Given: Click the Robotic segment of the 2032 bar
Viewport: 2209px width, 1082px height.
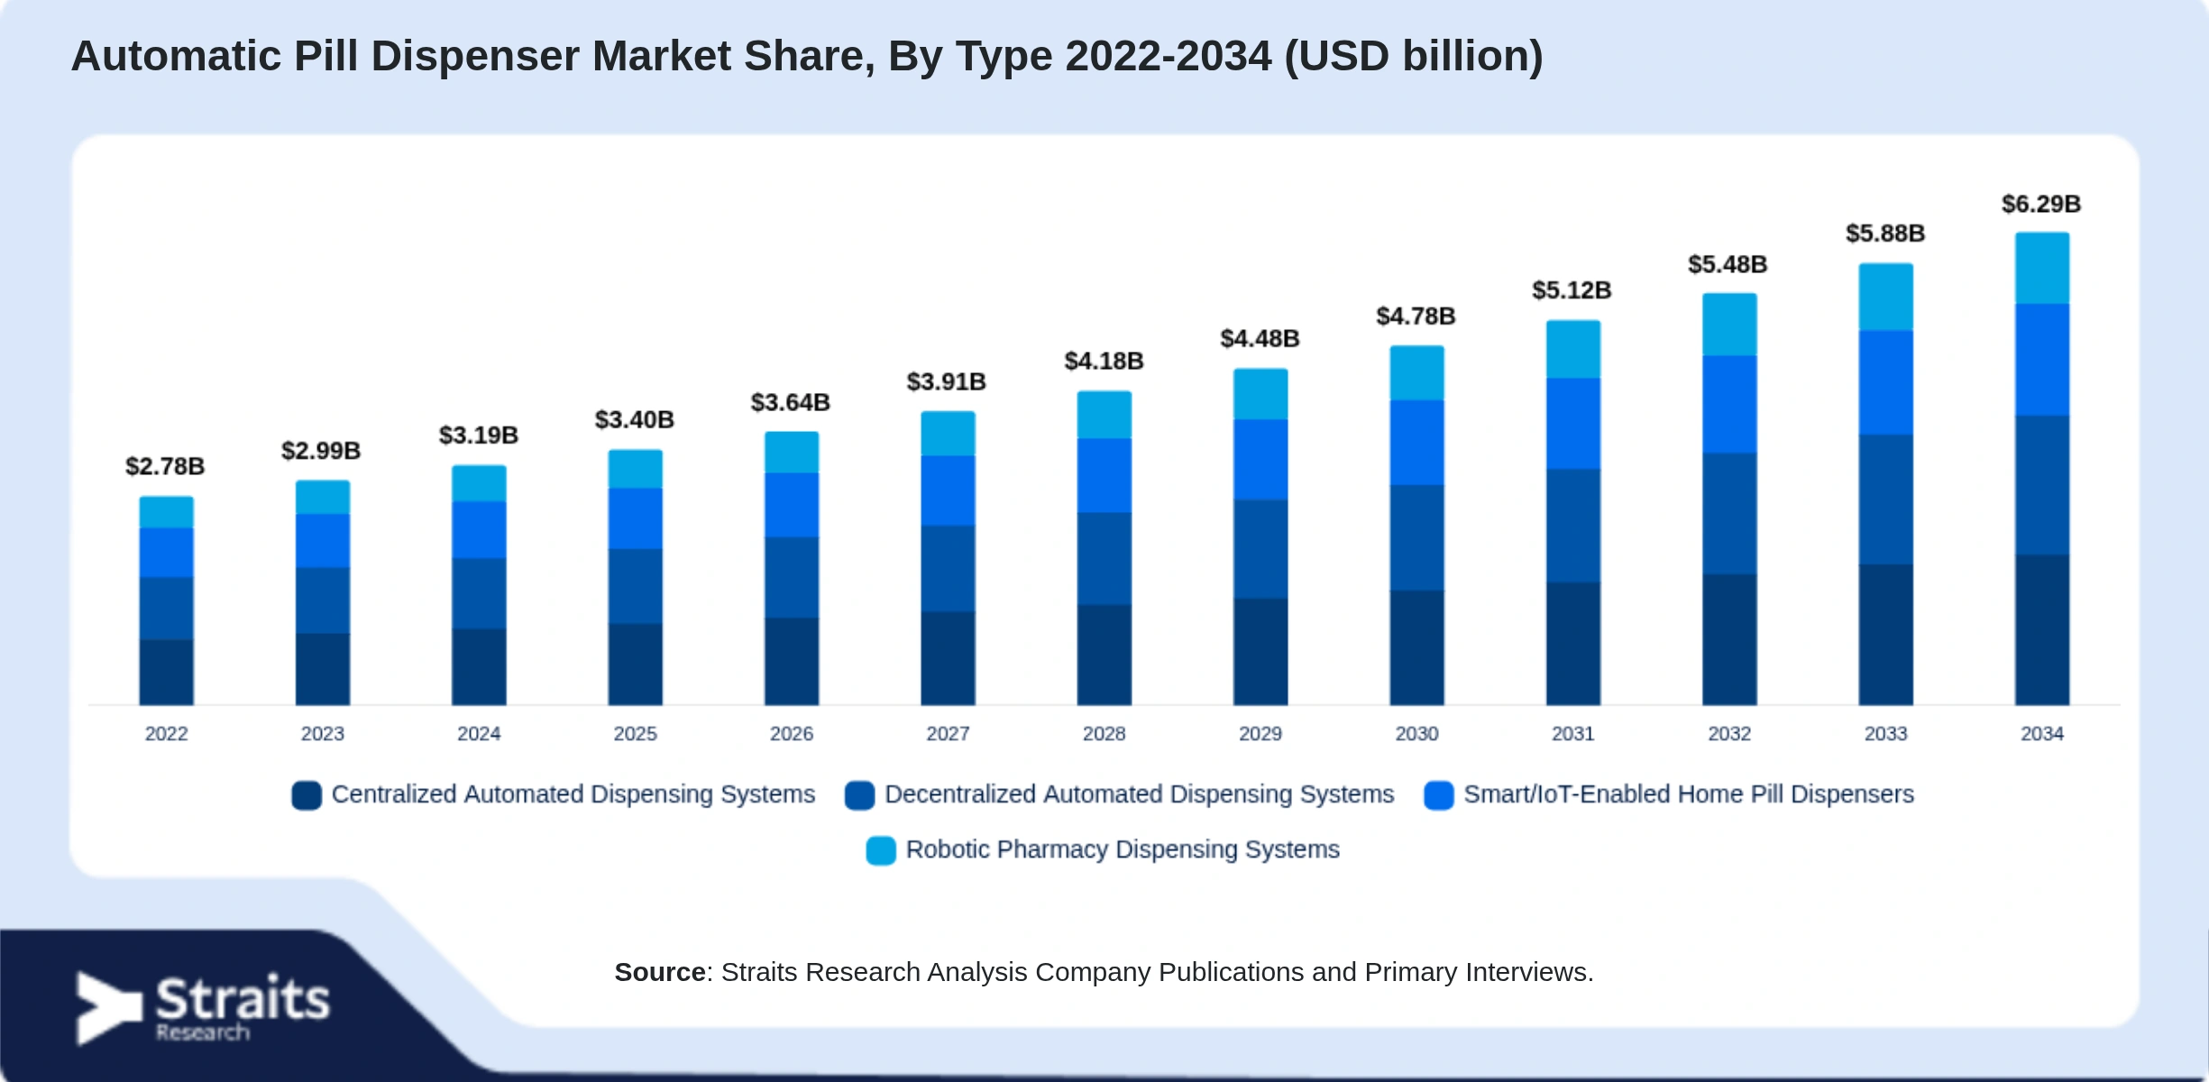Looking at the screenshot, I should coord(1730,325).
